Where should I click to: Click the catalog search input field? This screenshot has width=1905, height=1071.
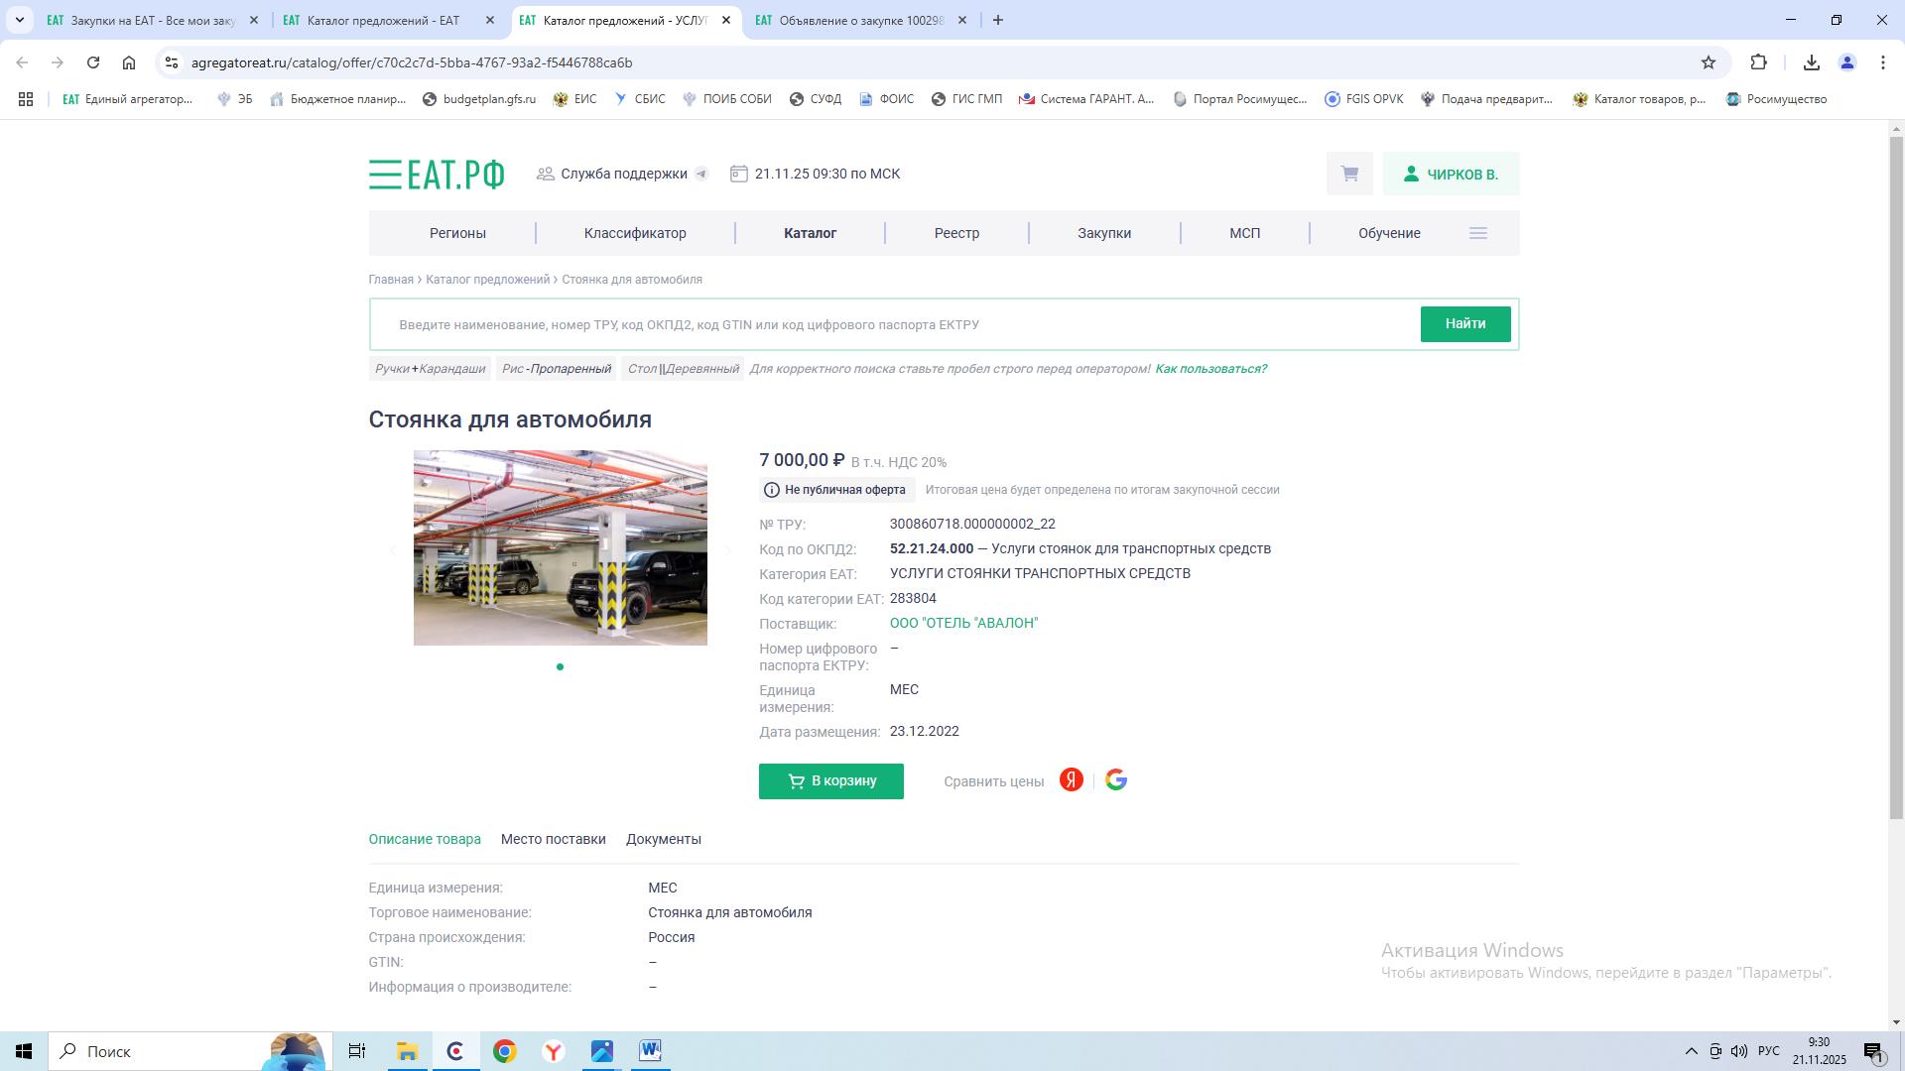click(893, 324)
